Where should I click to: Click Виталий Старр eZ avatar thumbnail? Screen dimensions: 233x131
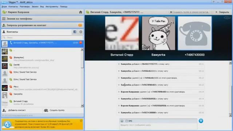pyautogui.click(x=122, y=33)
